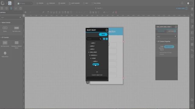Collapse the VIEW2 tree node
Image resolution: width=195 pixels, height=109 pixels.
(x=91, y=58)
